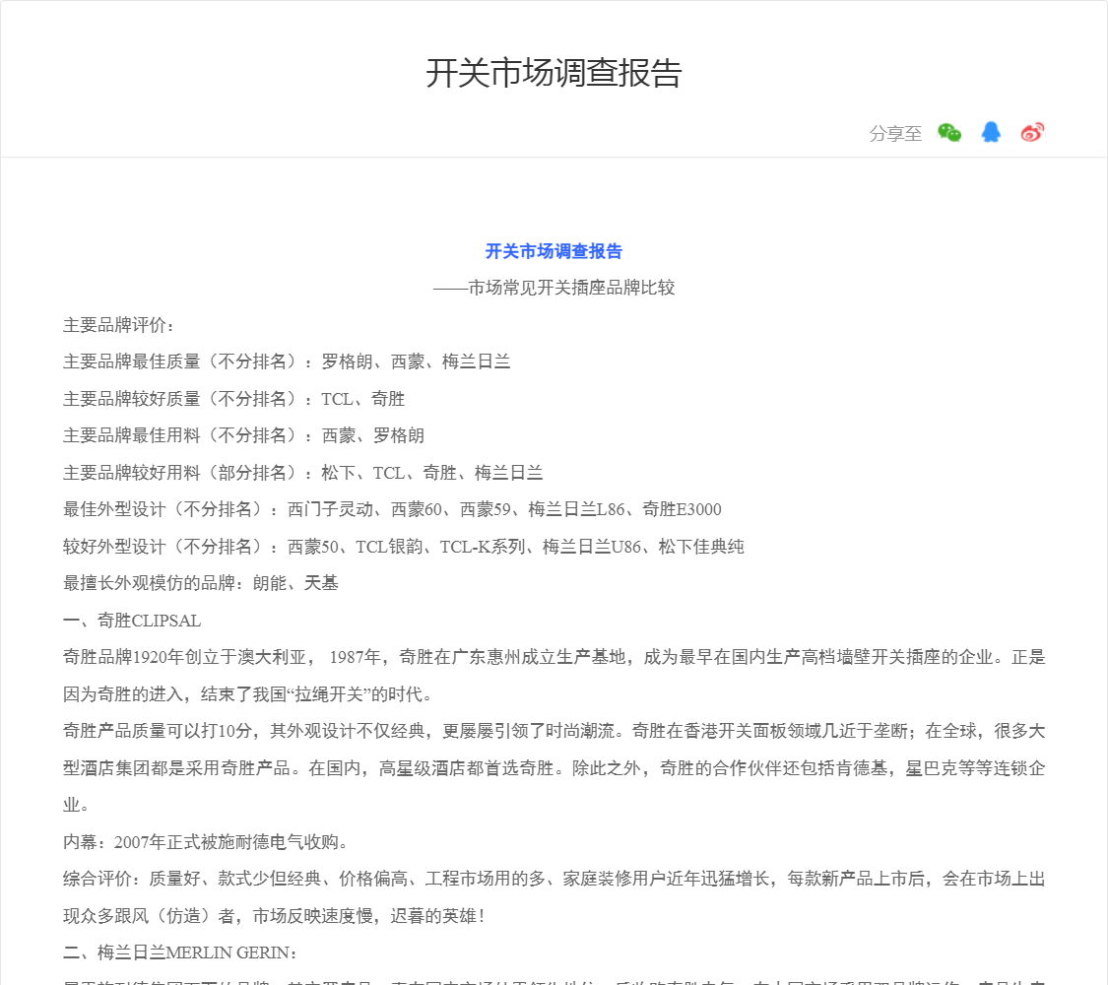This screenshot has height=985, width=1108.
Task: Click the line listing 罗格朗、西蒙、梅兰日兰
Action: point(287,361)
